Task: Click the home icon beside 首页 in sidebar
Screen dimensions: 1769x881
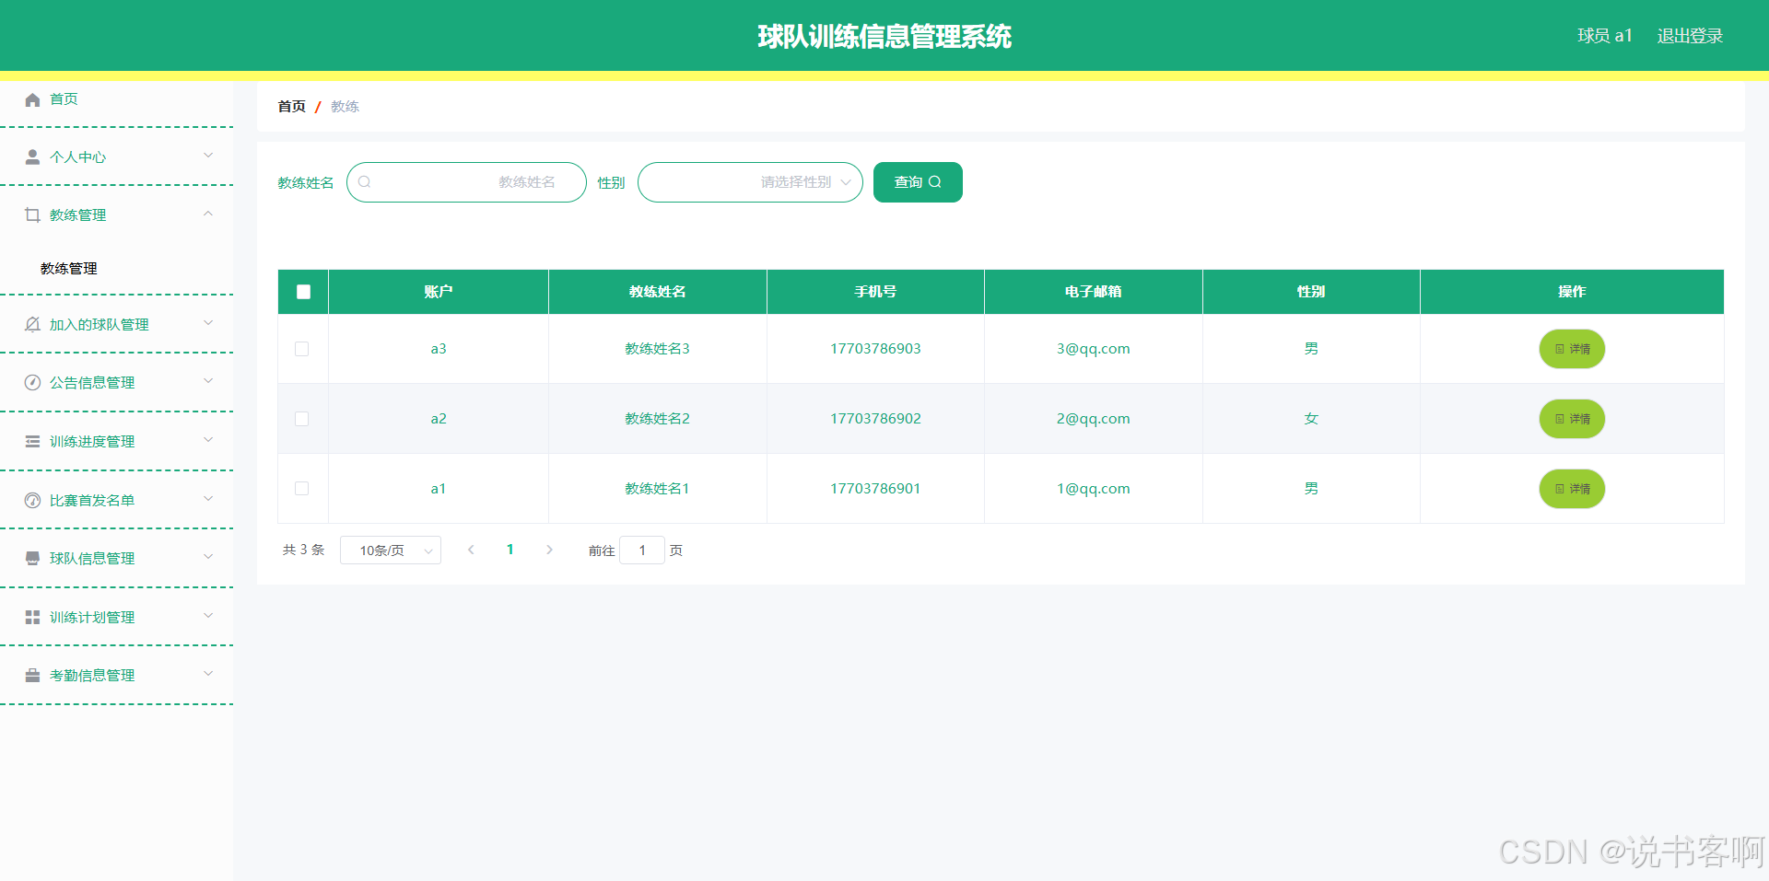Action: tap(32, 99)
